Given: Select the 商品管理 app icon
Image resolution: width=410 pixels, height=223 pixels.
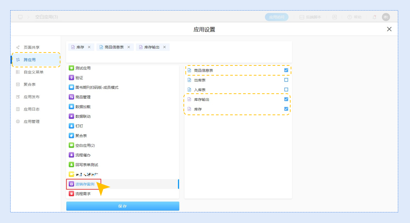Looking at the screenshot, I should [71, 97].
